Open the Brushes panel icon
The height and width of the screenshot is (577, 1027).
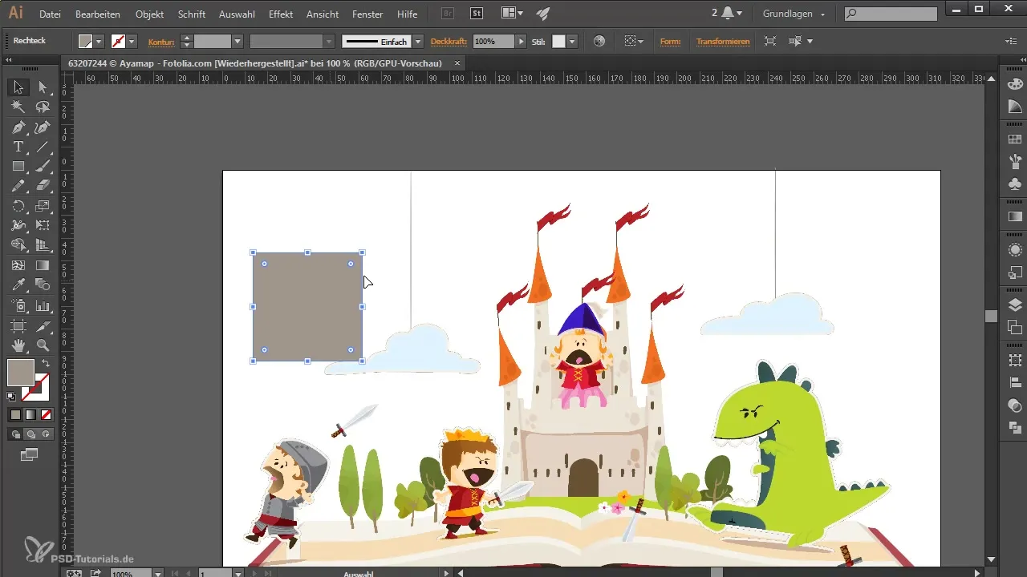point(1015,162)
